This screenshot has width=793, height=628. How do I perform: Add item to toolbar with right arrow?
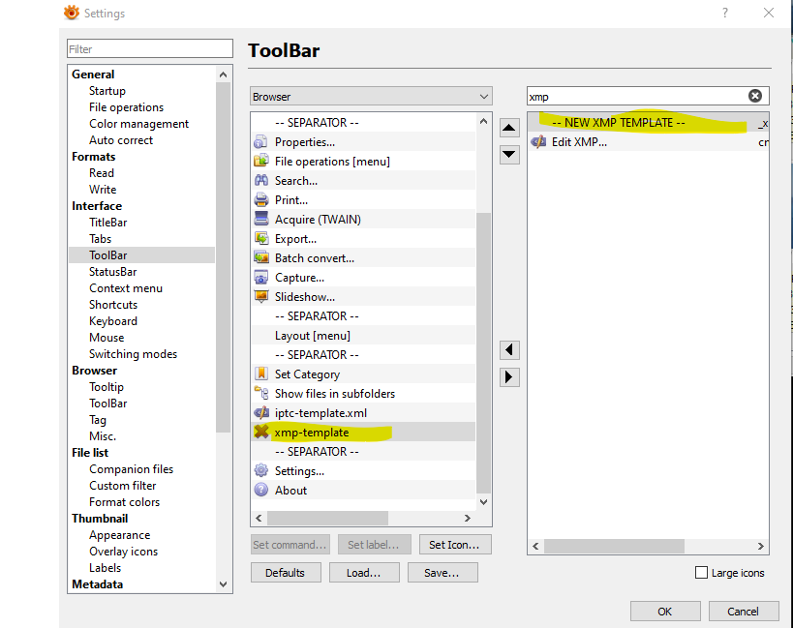click(509, 377)
